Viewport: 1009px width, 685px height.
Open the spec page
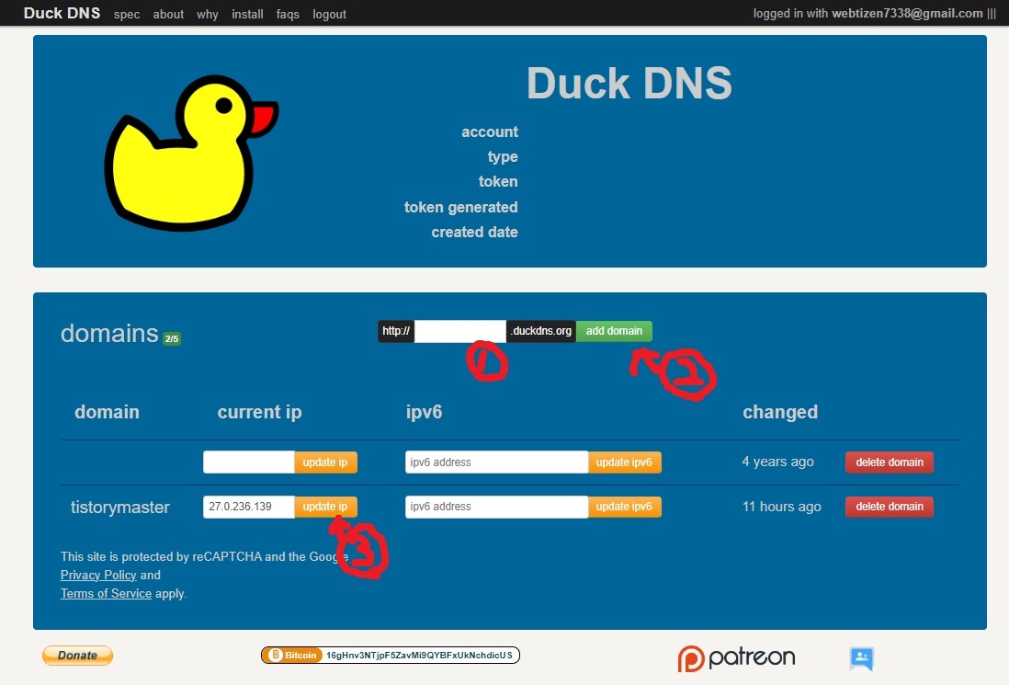click(x=127, y=14)
